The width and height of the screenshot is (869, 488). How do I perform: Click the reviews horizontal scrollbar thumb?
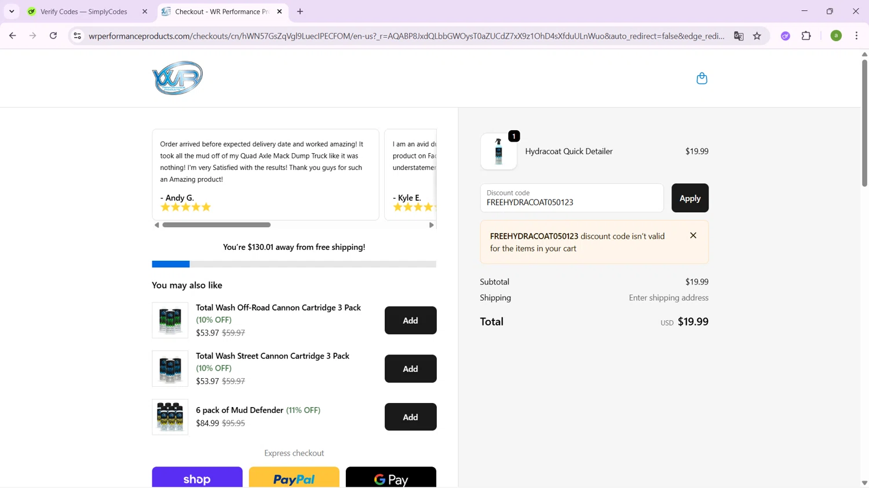coord(216,225)
